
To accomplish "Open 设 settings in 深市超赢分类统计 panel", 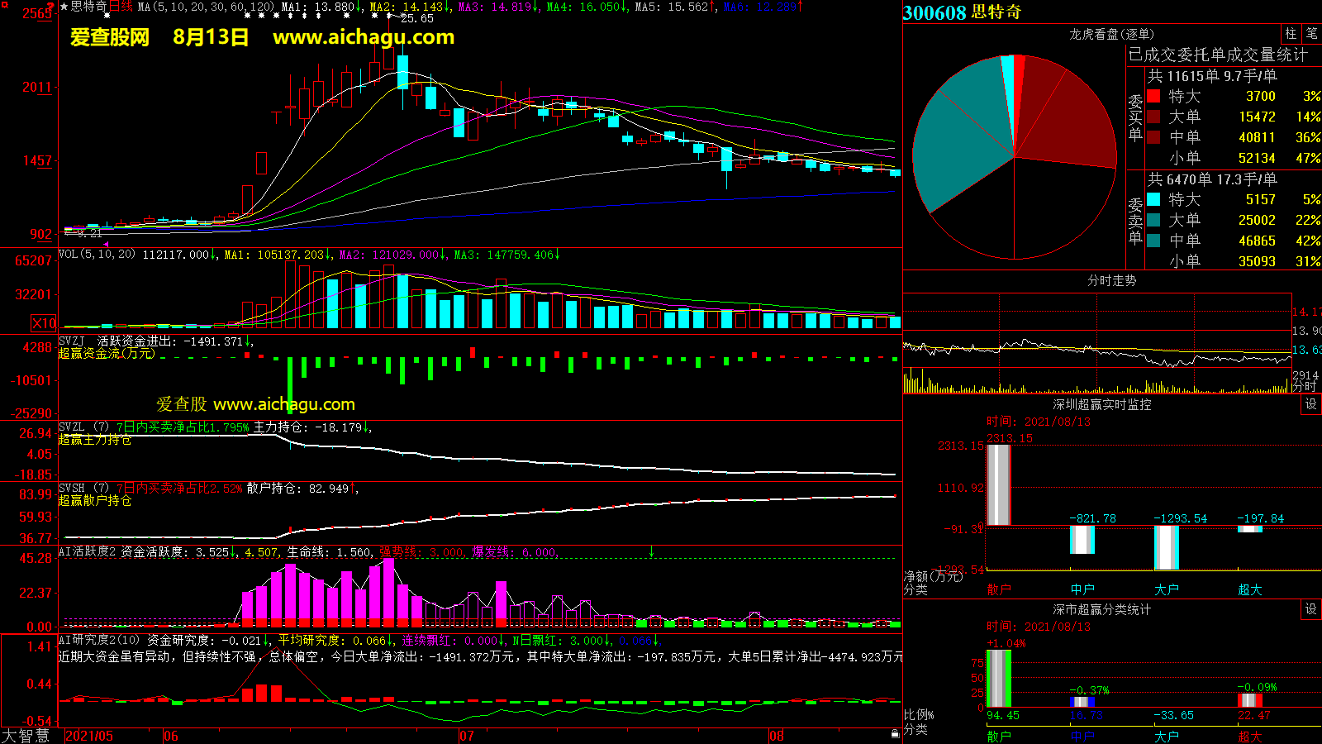I will tap(1311, 609).
